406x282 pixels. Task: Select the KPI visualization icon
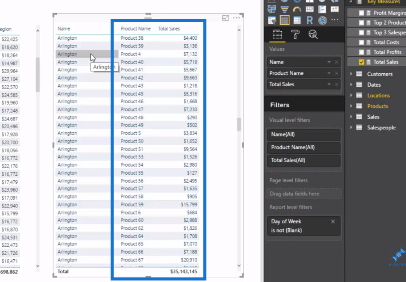point(334,9)
